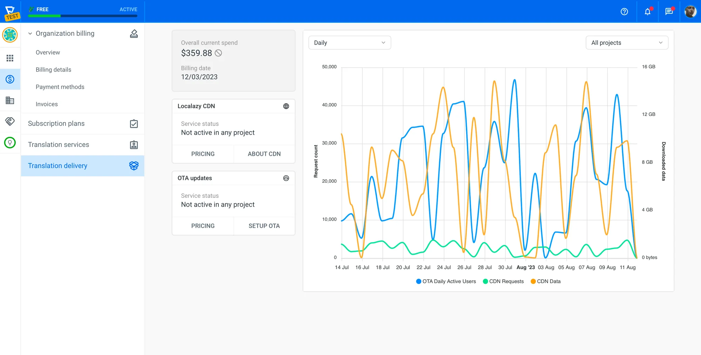
Task: Open the All projects dropdown
Action: pyautogui.click(x=627, y=43)
